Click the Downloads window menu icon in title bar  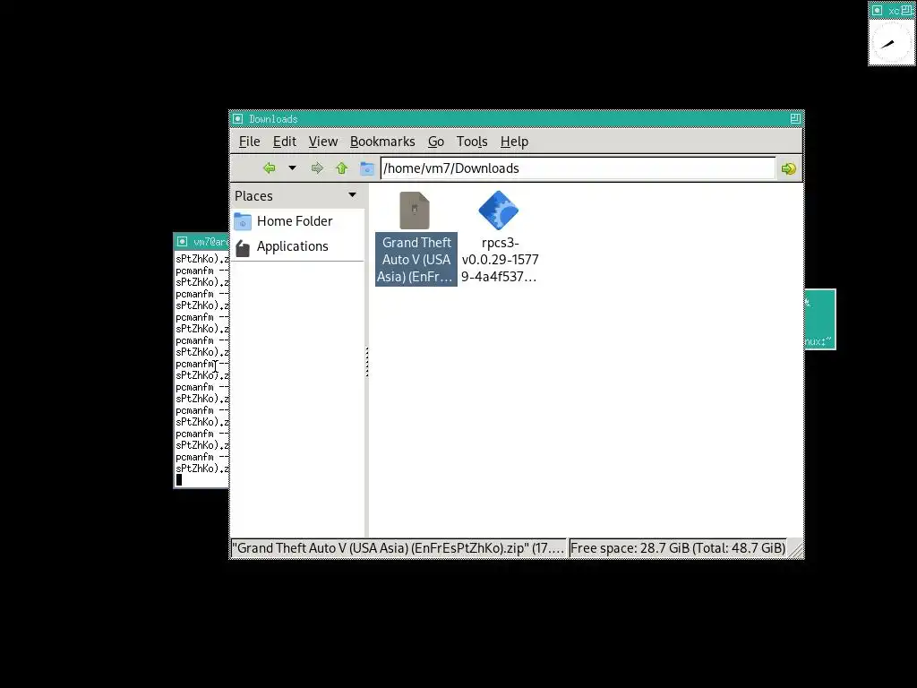(x=237, y=119)
